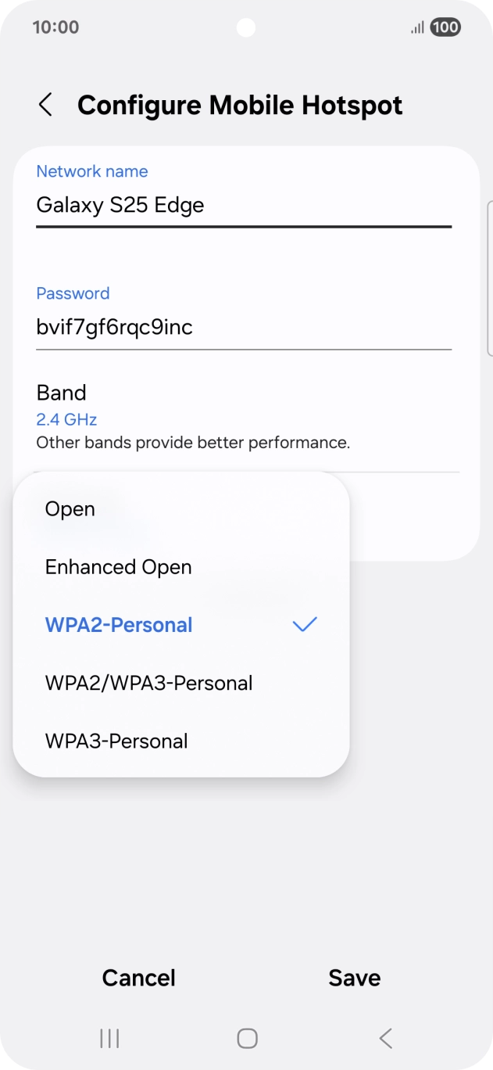This screenshot has width=493, height=1070.
Task: Tap the checked WPA2-Personal option
Action: (119, 624)
